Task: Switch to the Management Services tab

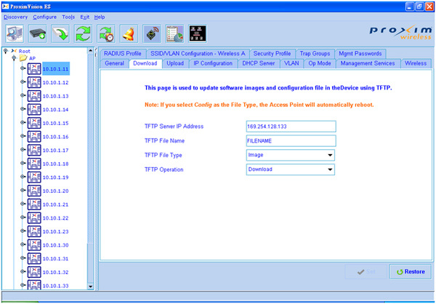Action: (x=368, y=63)
